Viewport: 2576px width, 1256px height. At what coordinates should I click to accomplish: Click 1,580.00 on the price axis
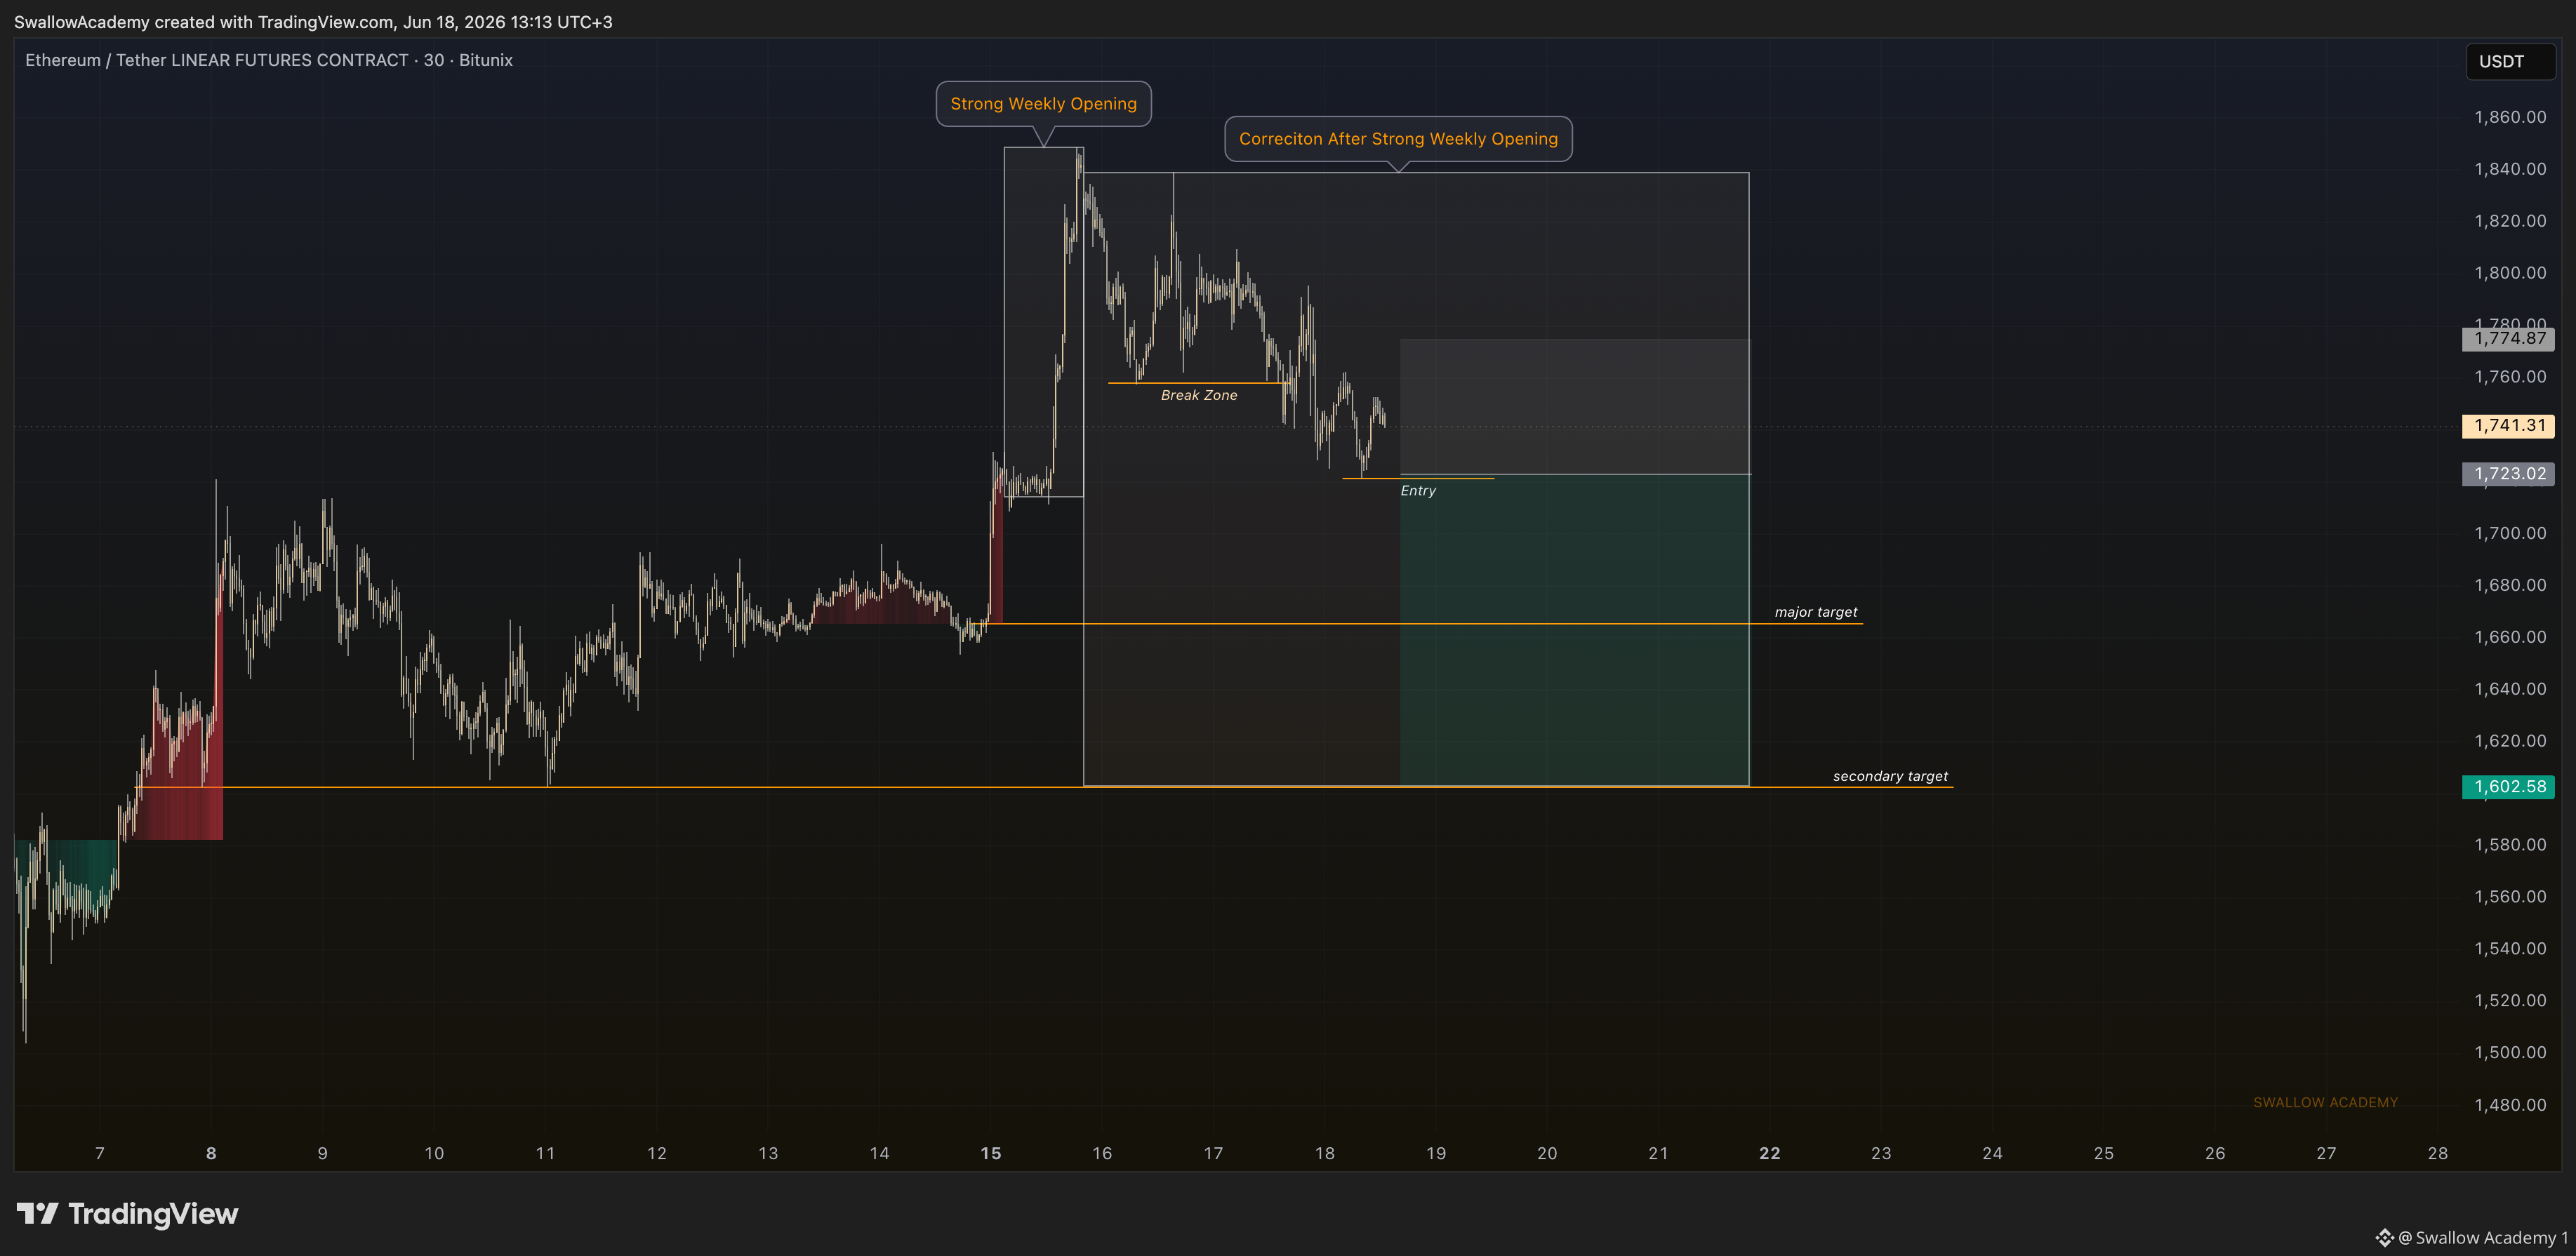pyautogui.click(x=2510, y=845)
